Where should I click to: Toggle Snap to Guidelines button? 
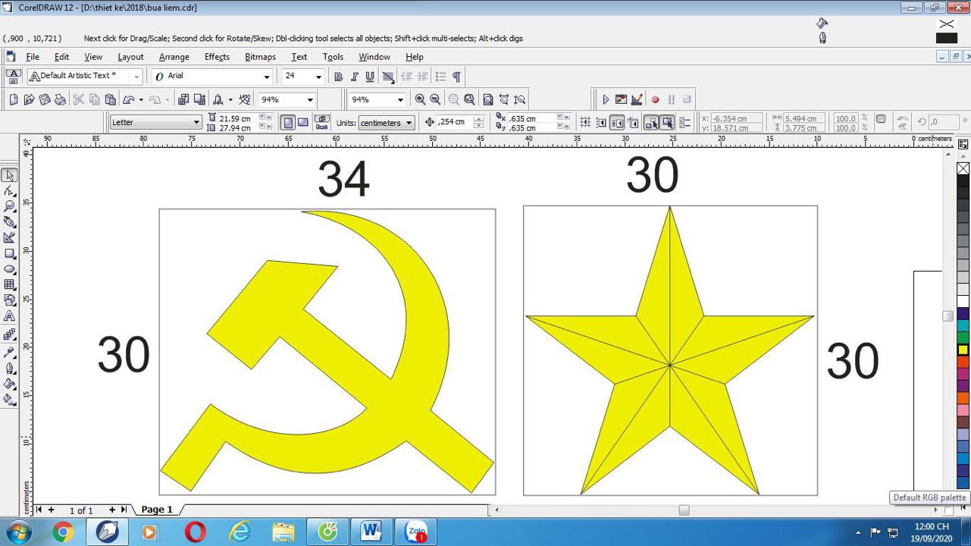(x=601, y=122)
